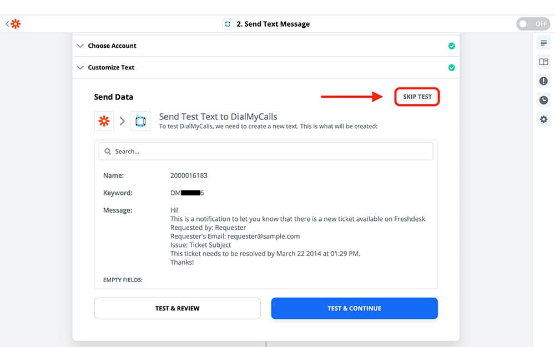Image resolution: width=555 pixels, height=347 pixels.
Task: Click the Choose Account green checkmark
Action: point(451,46)
